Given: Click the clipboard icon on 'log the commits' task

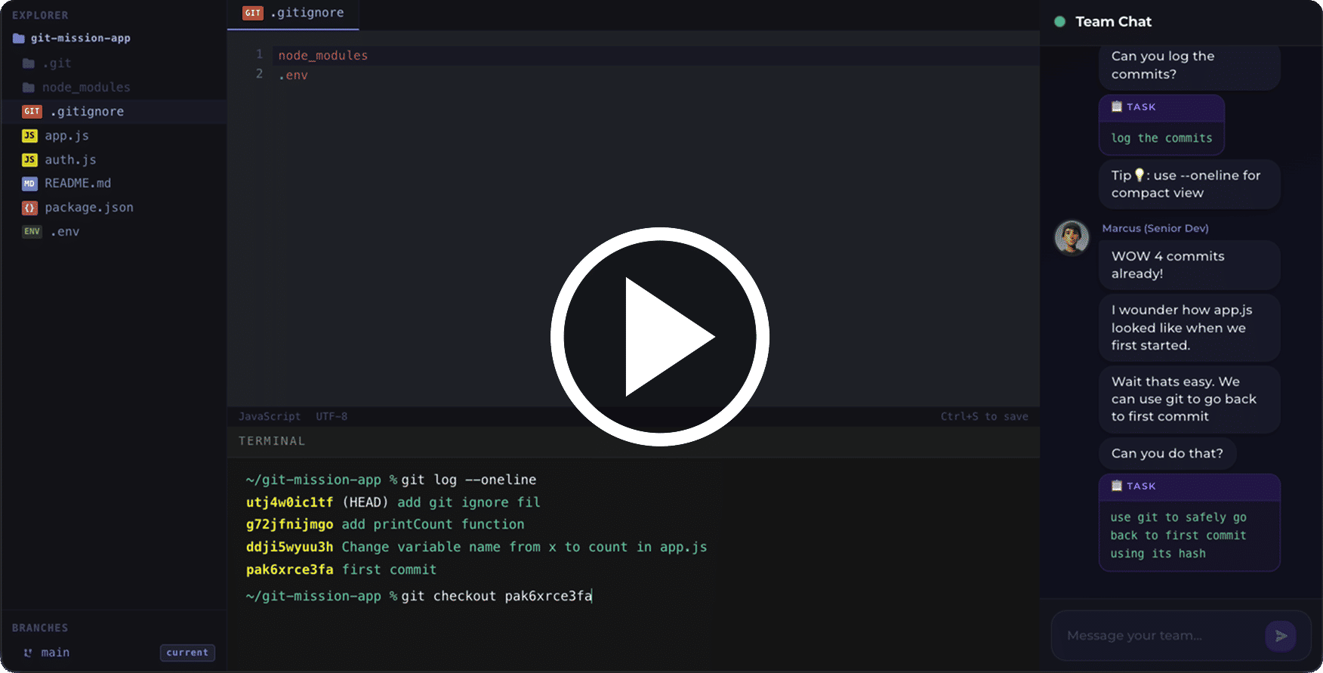Looking at the screenshot, I should [1117, 107].
